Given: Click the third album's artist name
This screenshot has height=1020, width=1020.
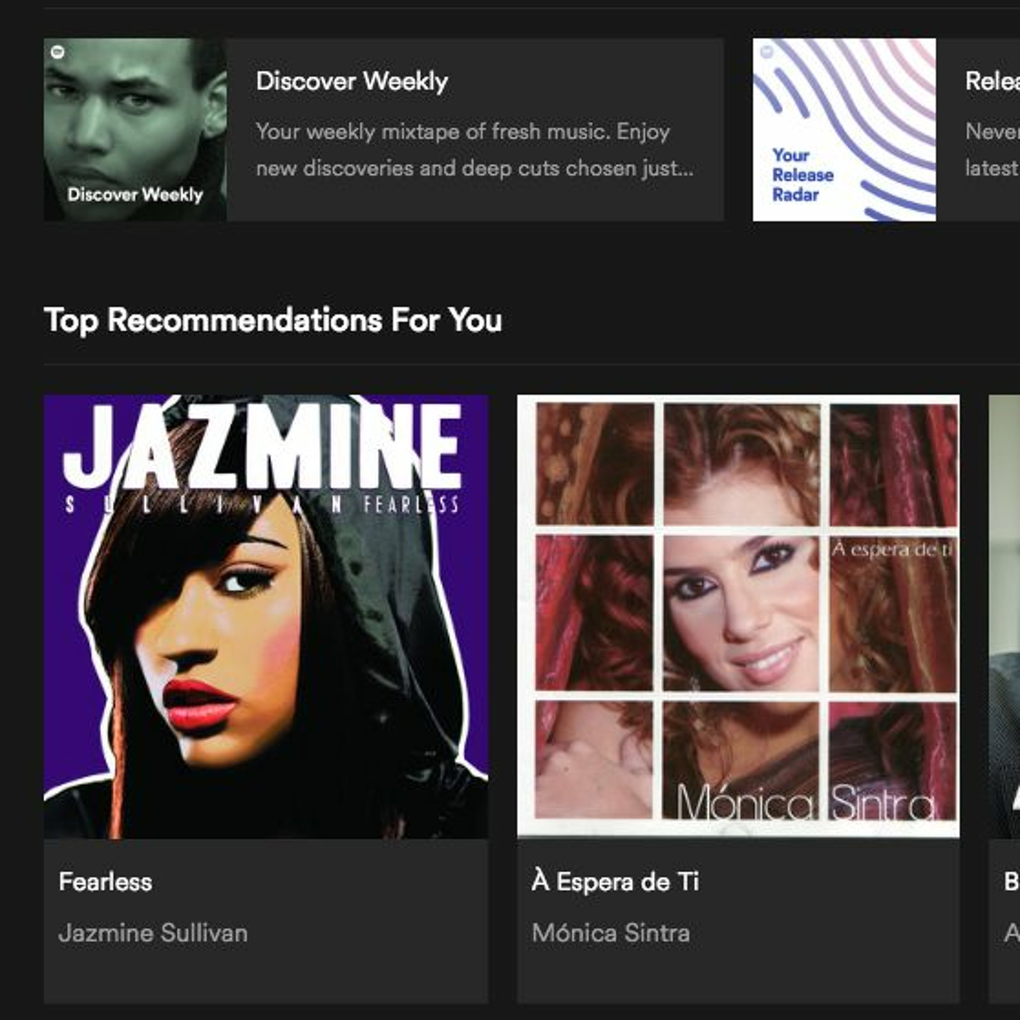Looking at the screenshot, I should [x=1012, y=933].
